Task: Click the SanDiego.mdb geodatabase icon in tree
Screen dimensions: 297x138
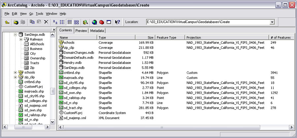Action: pyautogui.click(x=21, y=35)
